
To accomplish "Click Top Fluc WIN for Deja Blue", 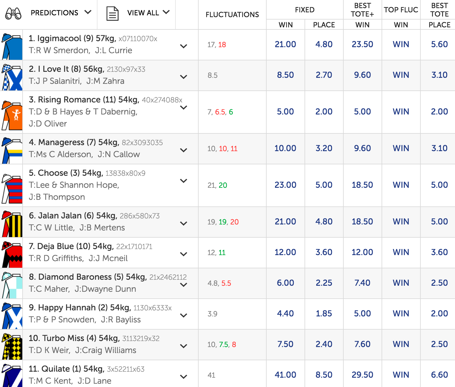I will point(401,252).
